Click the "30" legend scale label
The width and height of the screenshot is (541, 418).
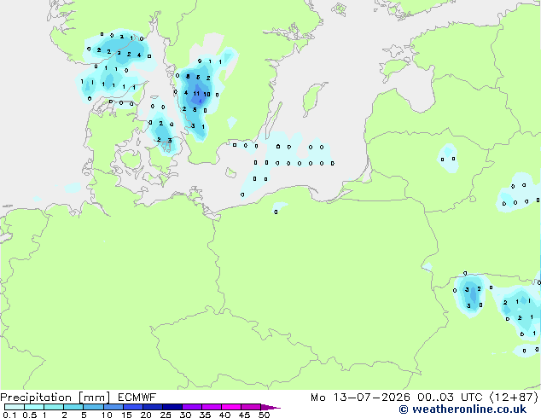tap(185, 415)
